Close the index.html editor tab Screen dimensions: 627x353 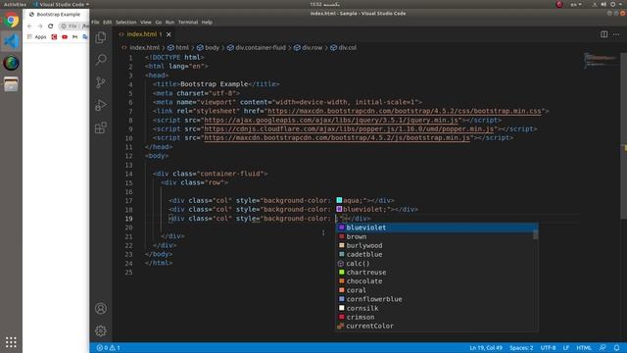(169, 34)
